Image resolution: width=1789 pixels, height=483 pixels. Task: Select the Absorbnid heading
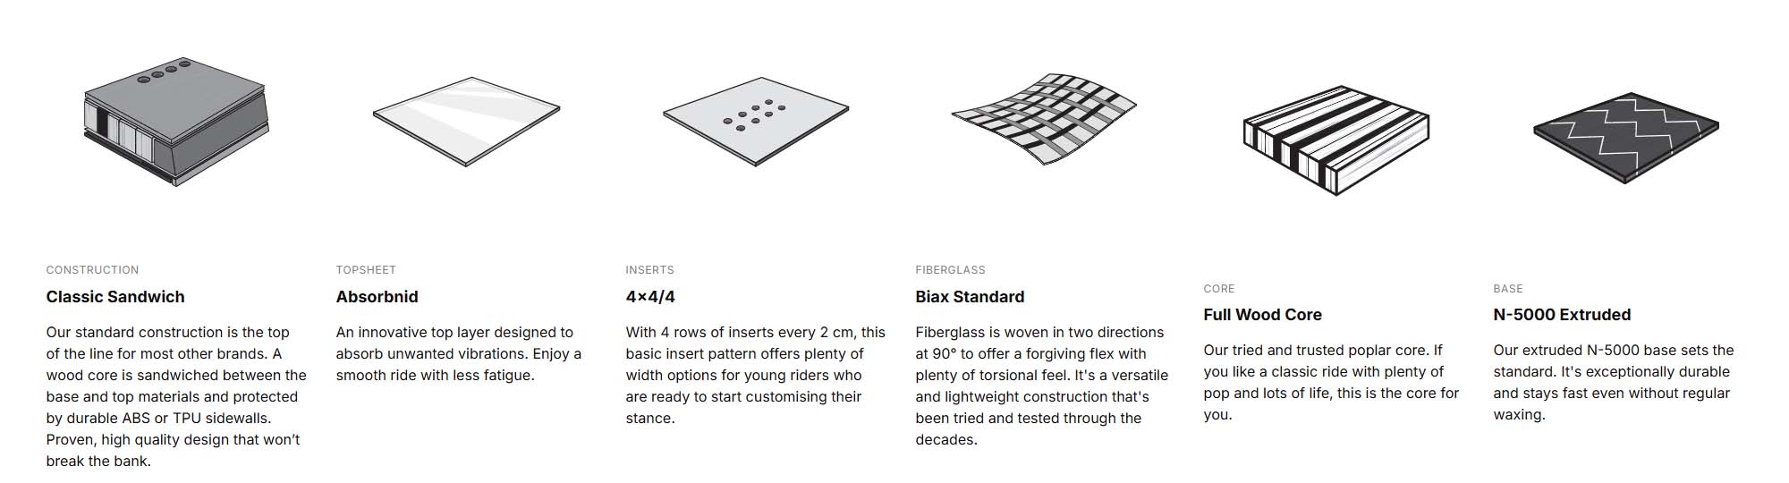(x=377, y=297)
